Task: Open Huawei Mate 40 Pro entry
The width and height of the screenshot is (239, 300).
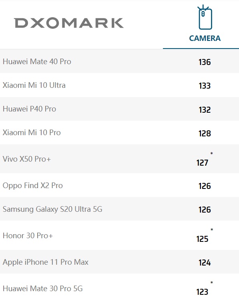Action: tap(37, 62)
